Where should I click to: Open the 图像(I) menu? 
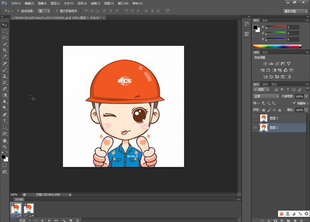pos(42,3)
